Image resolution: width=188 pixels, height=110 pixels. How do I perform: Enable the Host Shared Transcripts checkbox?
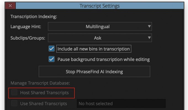(x=14, y=93)
